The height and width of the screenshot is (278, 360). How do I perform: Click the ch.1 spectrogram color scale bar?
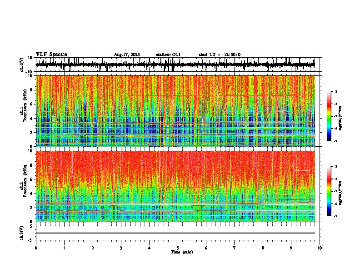tap(329, 116)
